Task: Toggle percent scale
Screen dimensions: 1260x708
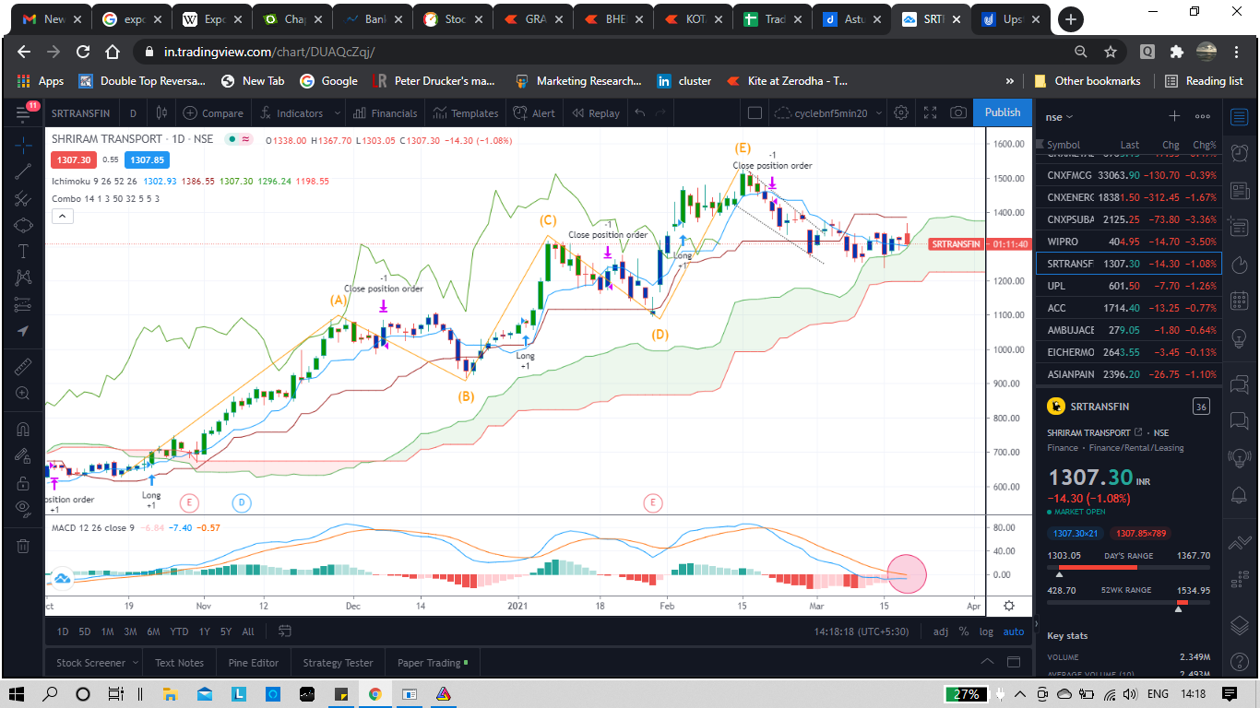Action: (964, 631)
